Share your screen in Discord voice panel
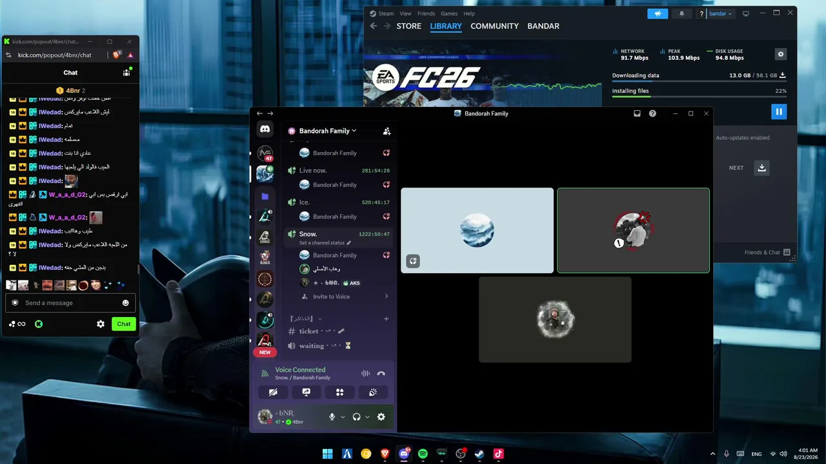The image size is (826, 464). [307, 392]
